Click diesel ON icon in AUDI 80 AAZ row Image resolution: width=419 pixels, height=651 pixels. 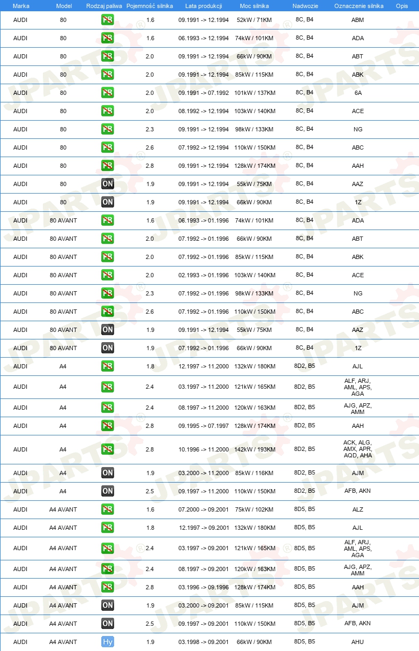click(107, 184)
